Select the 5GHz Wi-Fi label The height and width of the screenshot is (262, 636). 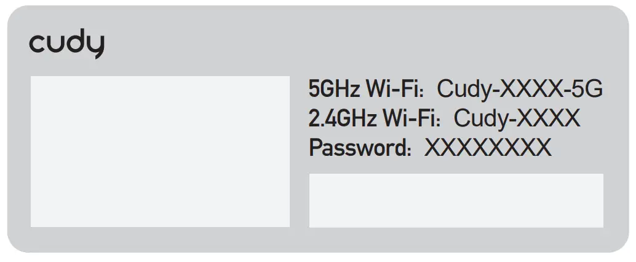[367, 90]
